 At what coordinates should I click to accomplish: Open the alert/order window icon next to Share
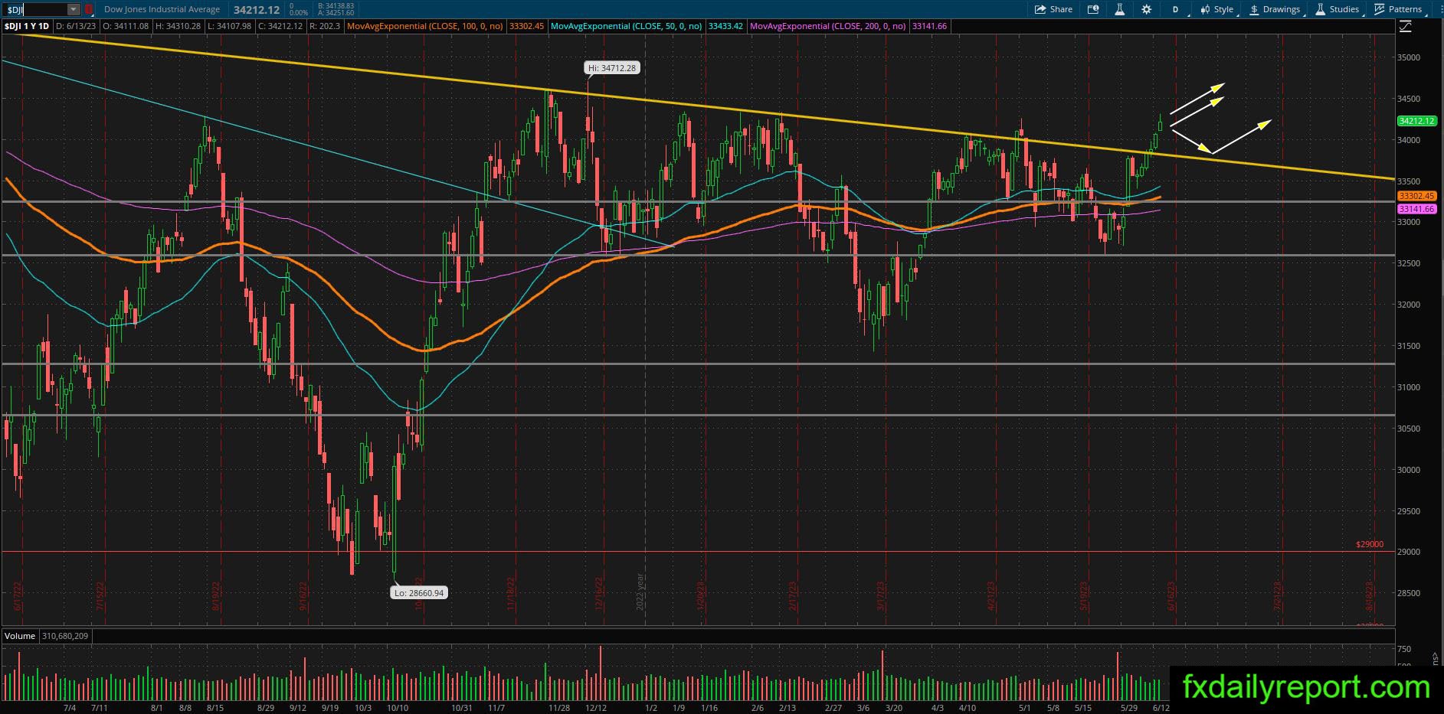click(x=1093, y=9)
